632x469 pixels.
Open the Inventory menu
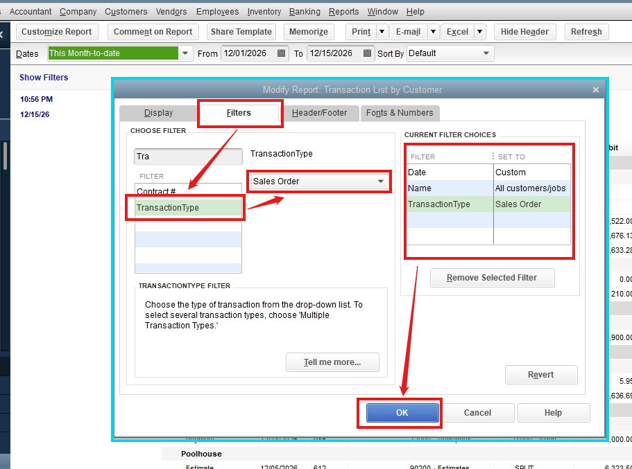(x=264, y=12)
